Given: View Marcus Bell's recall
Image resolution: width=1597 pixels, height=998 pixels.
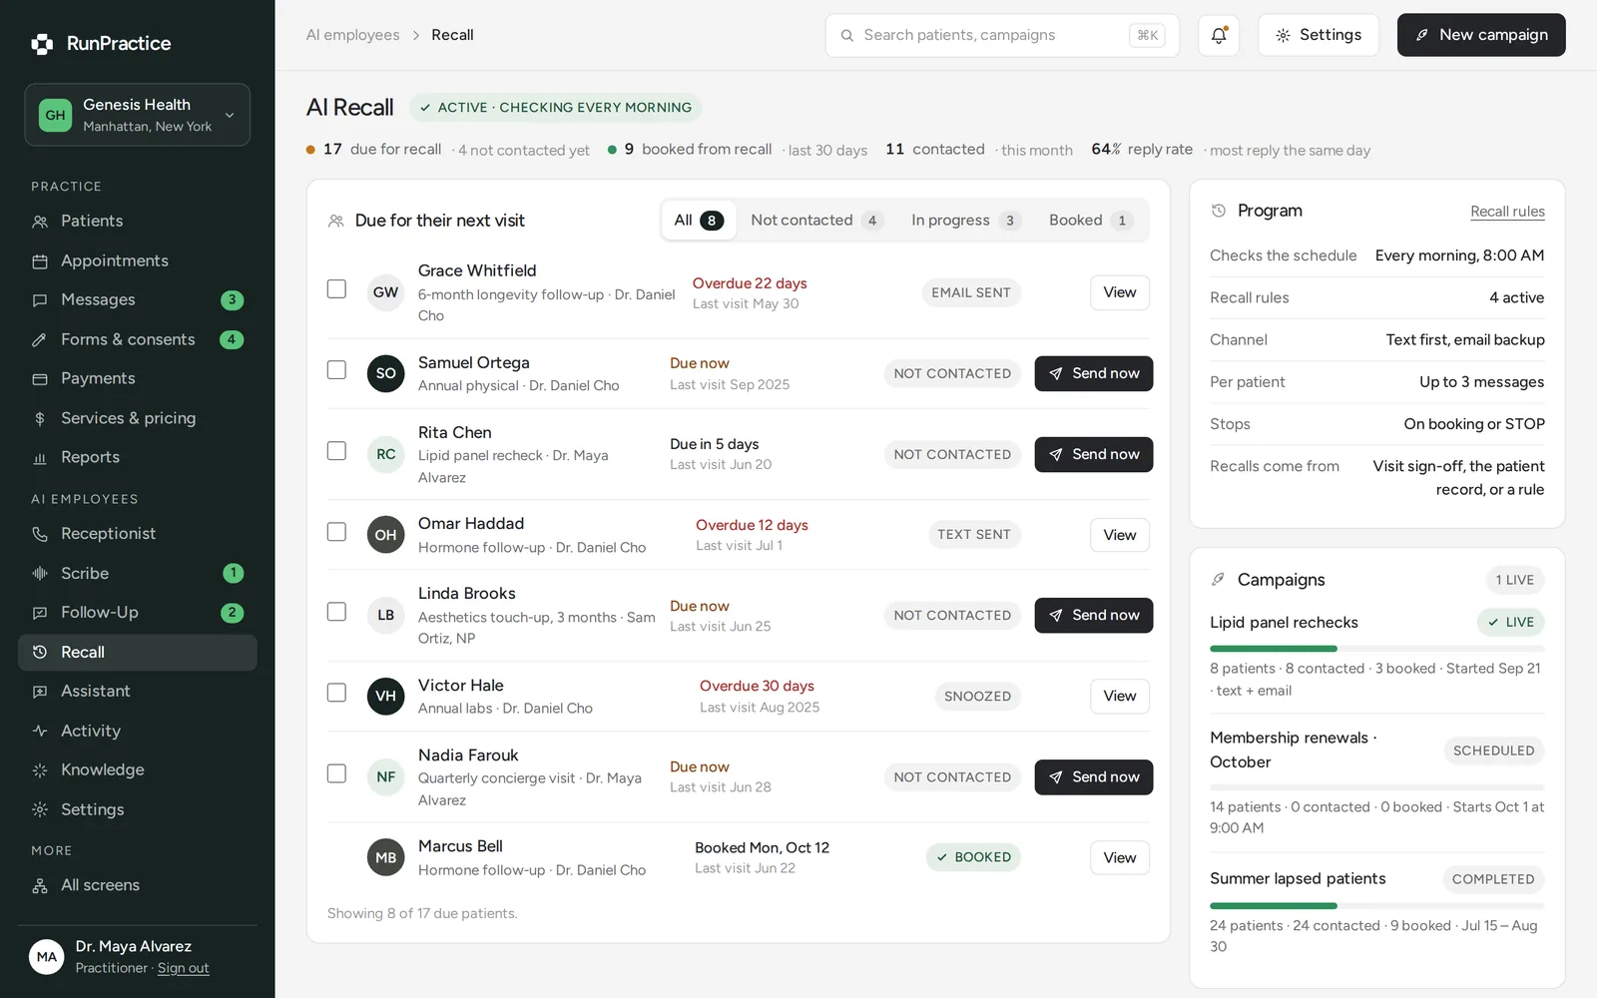Looking at the screenshot, I should pos(1120,857).
